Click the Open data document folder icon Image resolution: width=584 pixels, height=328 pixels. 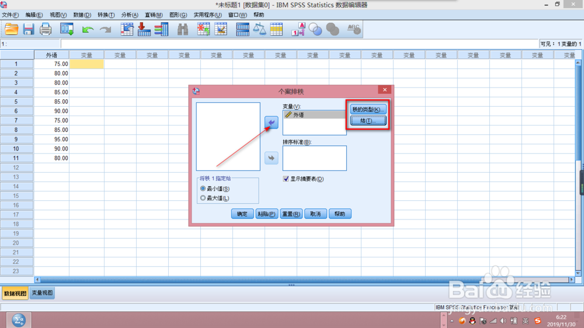[x=11, y=29]
